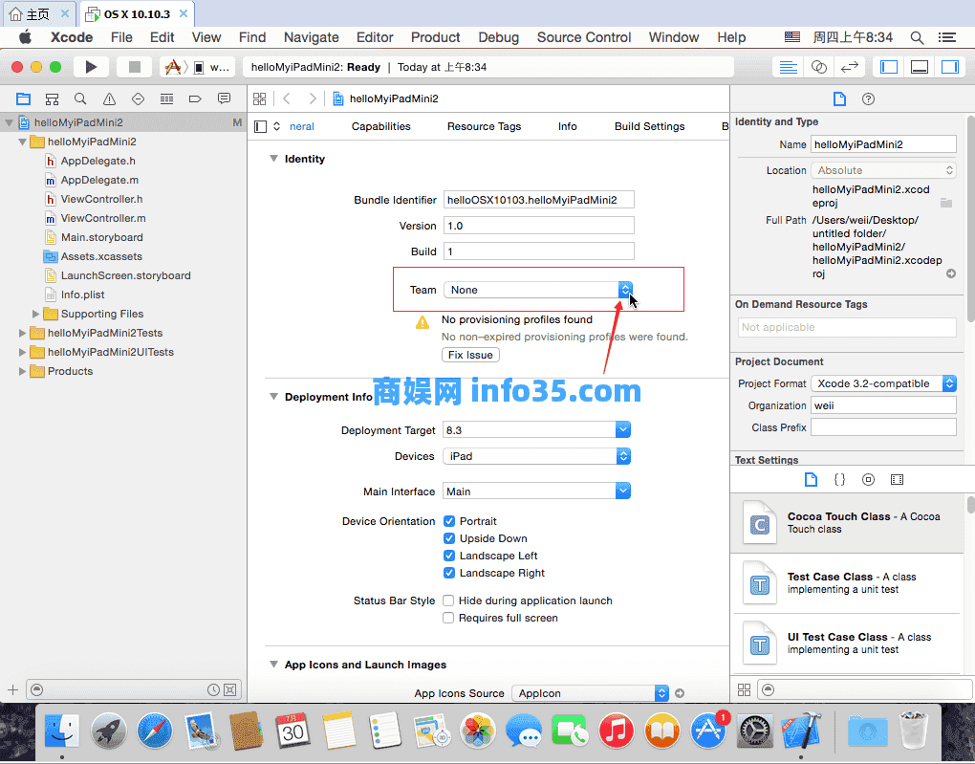Open the Devices dropdown

(x=537, y=456)
